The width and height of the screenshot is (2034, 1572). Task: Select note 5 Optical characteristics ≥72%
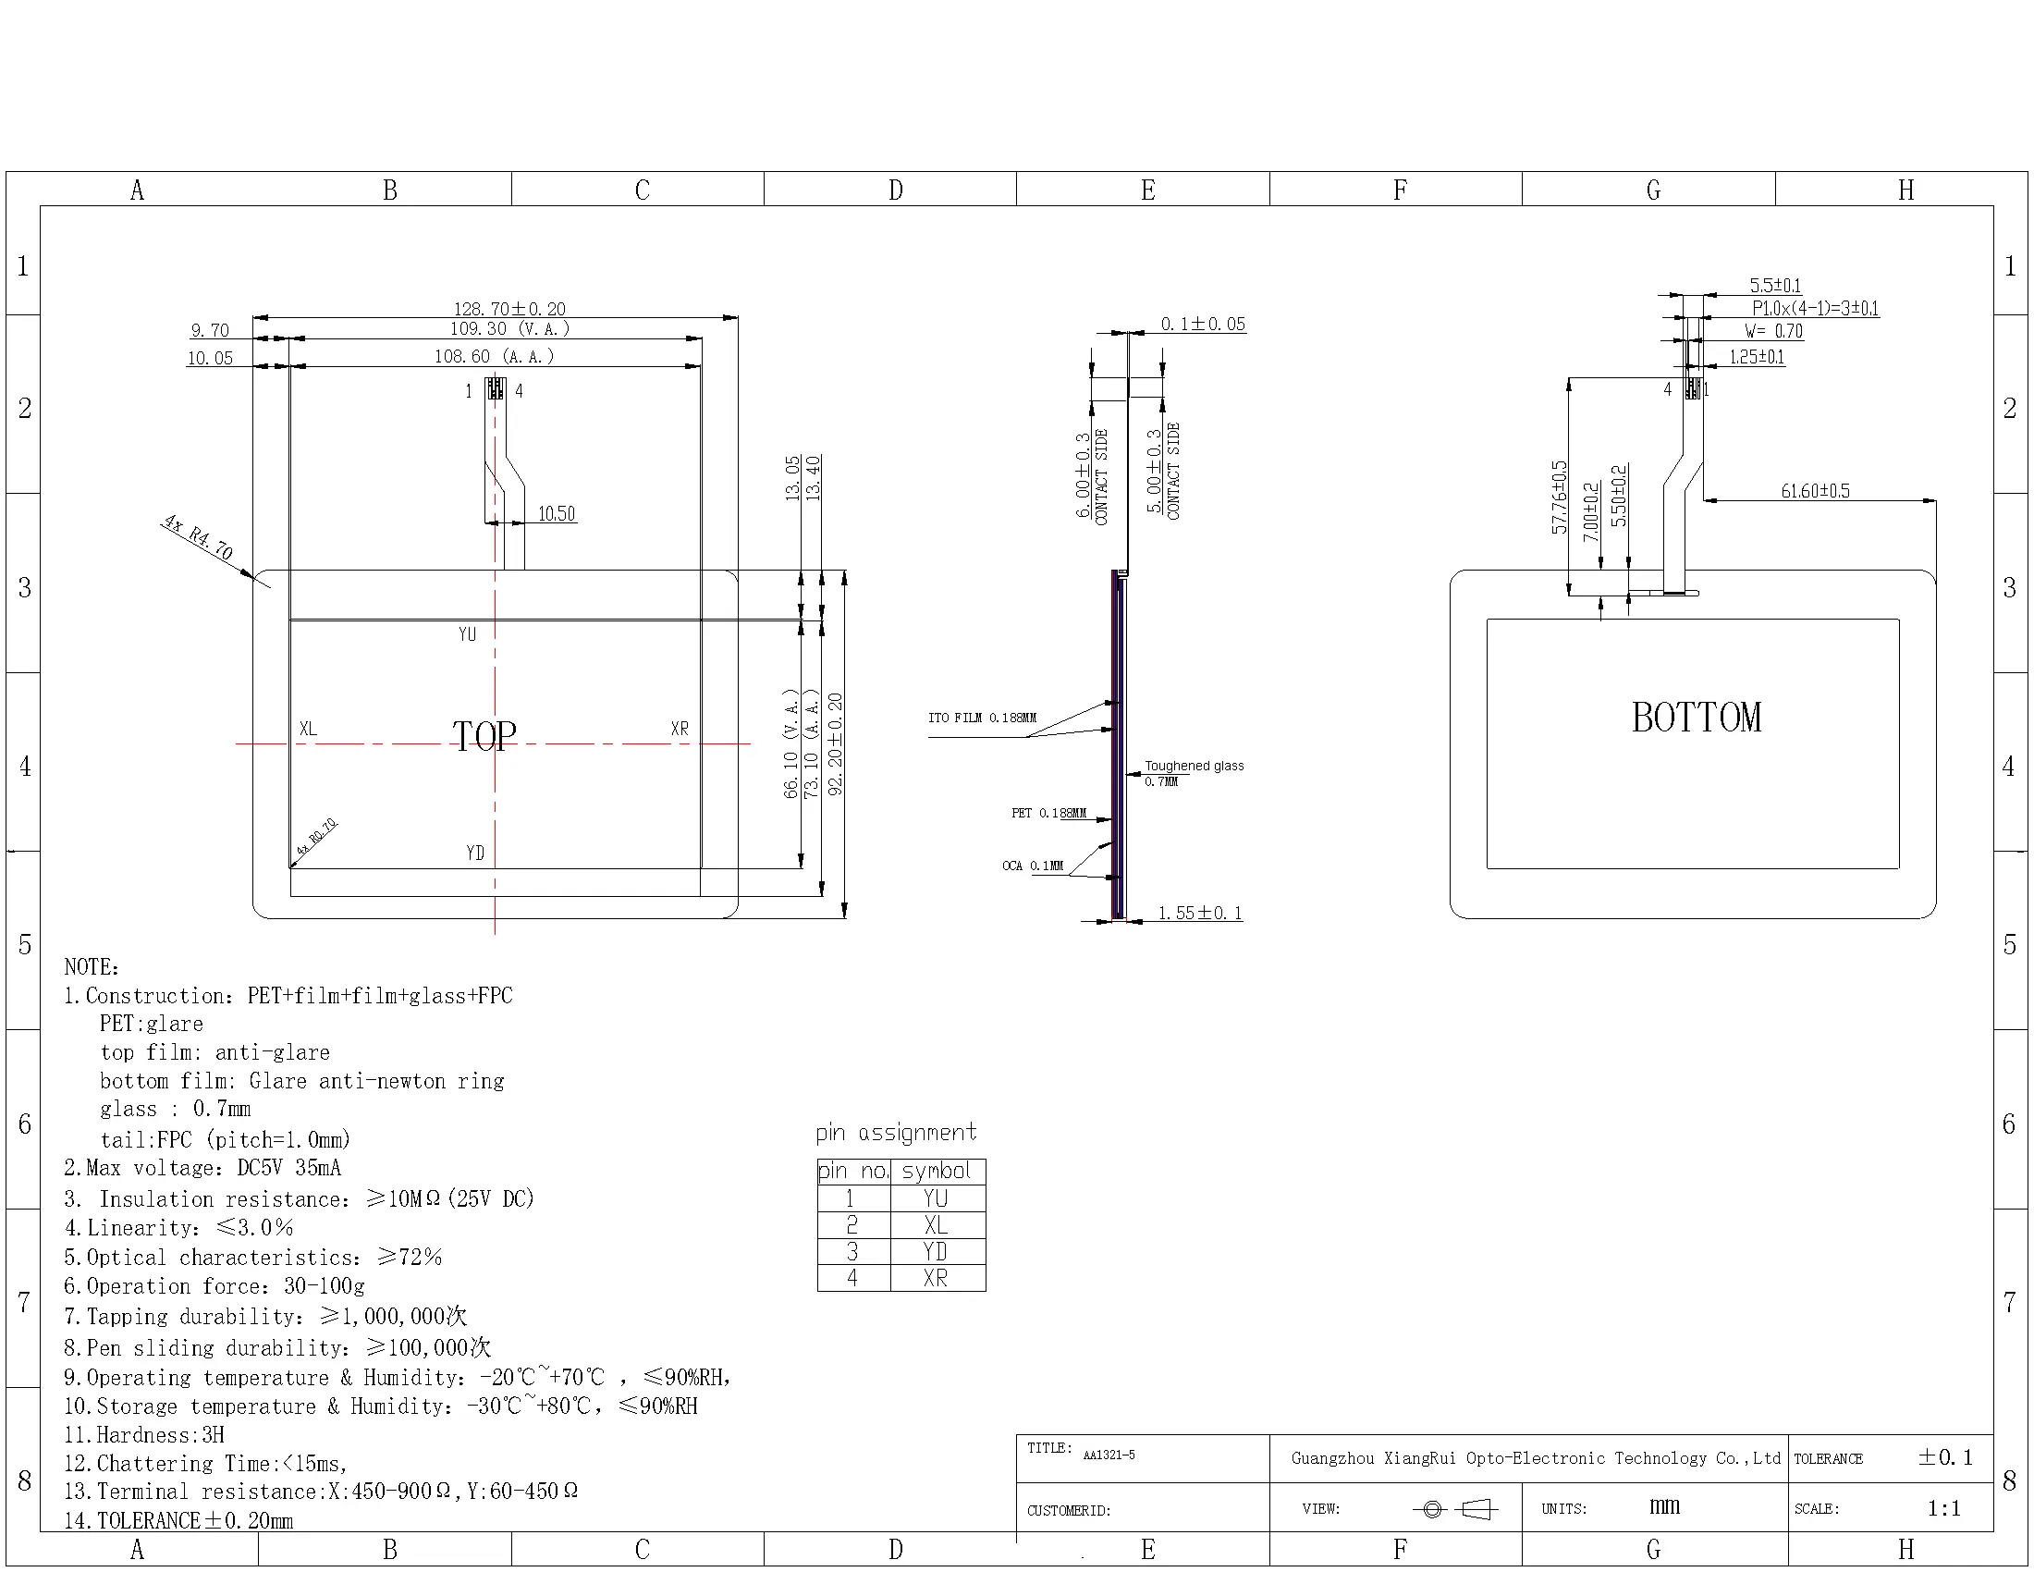[252, 1257]
